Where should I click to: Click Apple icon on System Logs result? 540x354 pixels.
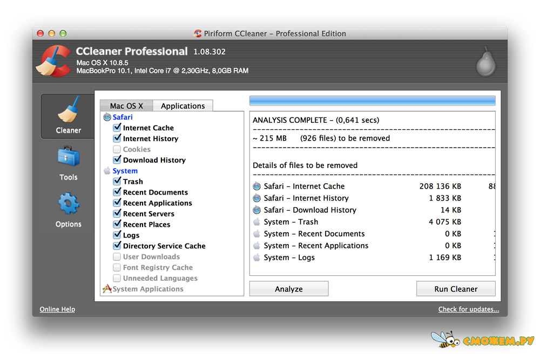[256, 258]
